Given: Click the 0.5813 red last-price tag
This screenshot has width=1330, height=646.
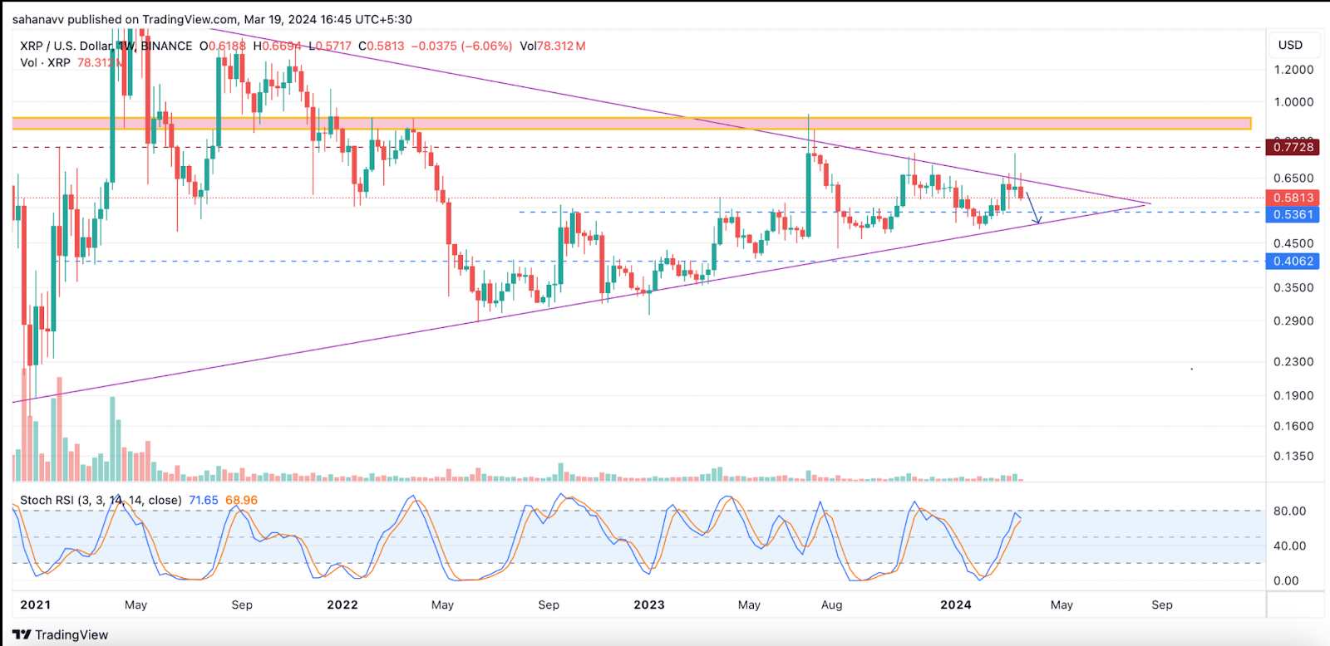Looking at the screenshot, I should [x=1293, y=198].
